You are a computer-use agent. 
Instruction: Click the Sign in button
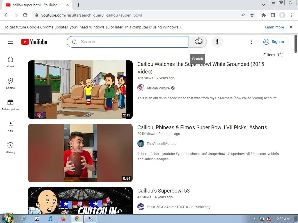(274, 42)
